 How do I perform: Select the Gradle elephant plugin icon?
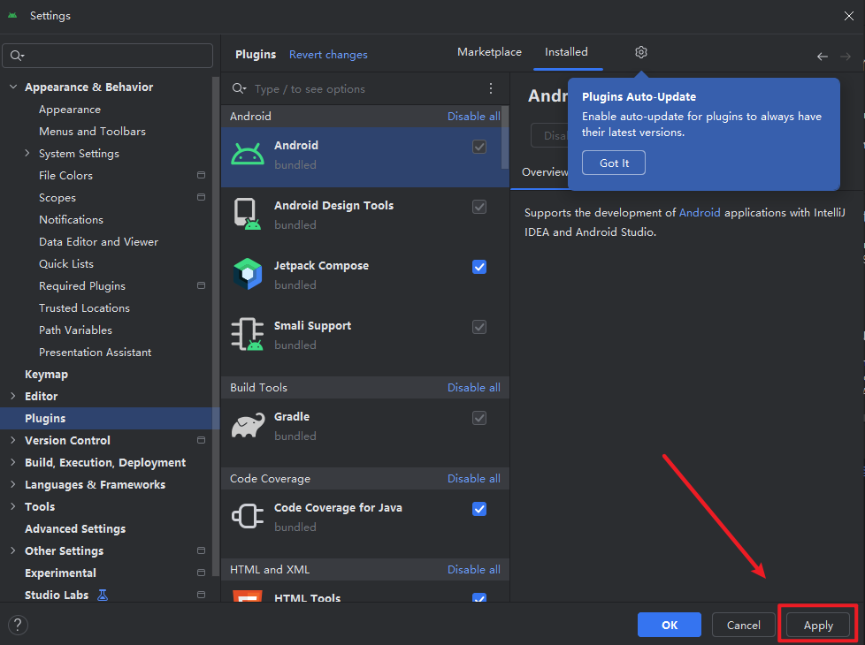click(248, 425)
